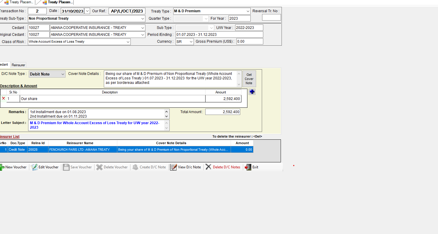Screen dimensions: 438x234
Task: Switch to the first Treaty Placement window tab
Action: click(19, 2)
